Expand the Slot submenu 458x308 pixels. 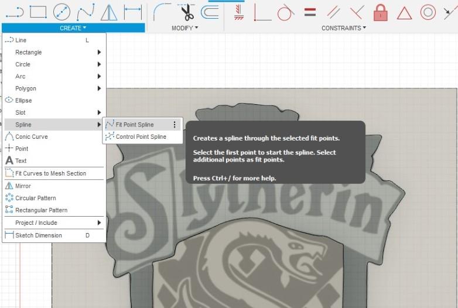54,112
